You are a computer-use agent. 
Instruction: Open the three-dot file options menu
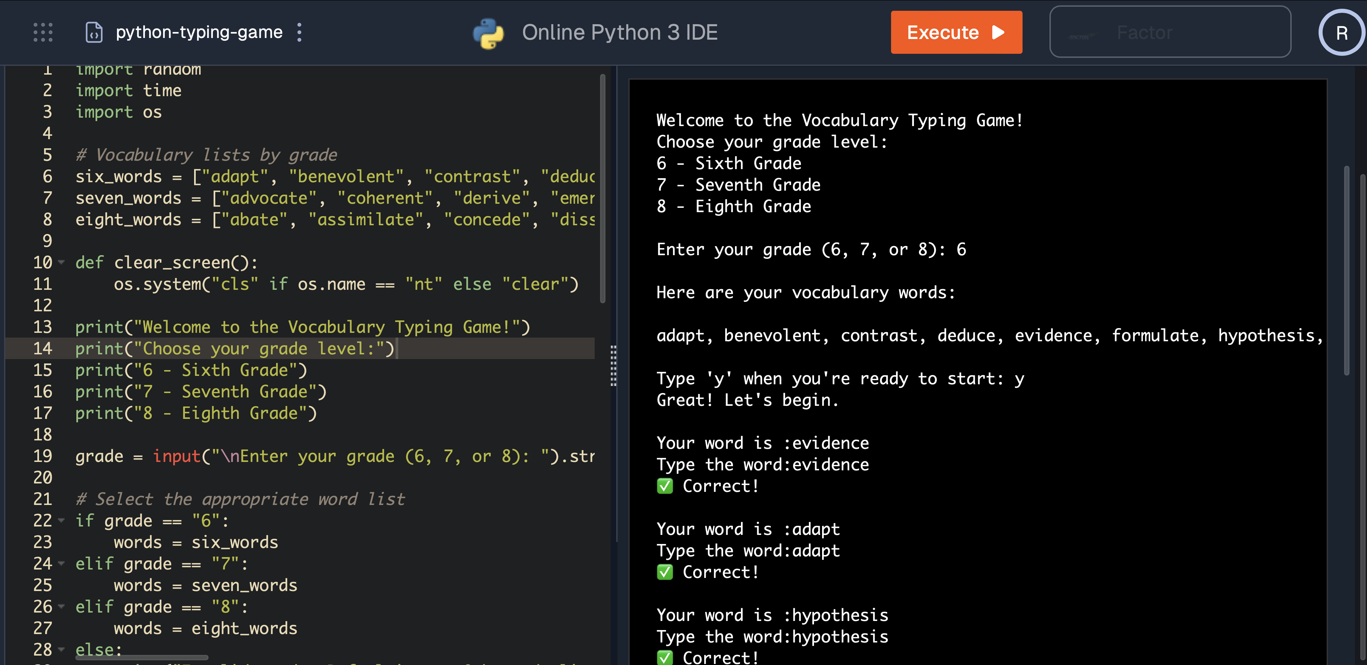pos(300,32)
